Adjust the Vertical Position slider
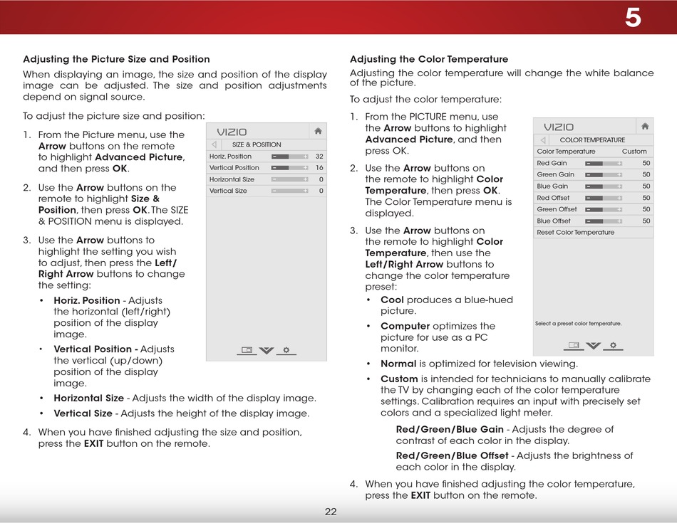Screen dimensions: 677x523 [x=290, y=168]
